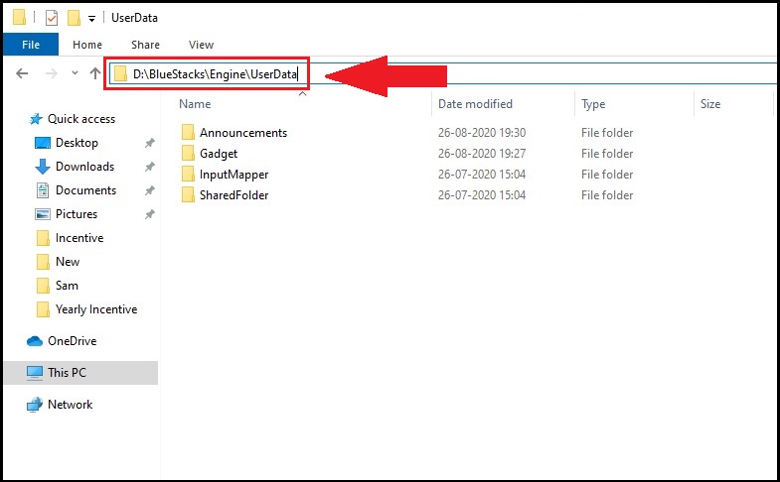Select the Announcements folder icon
The image size is (780, 482).
coord(188,132)
